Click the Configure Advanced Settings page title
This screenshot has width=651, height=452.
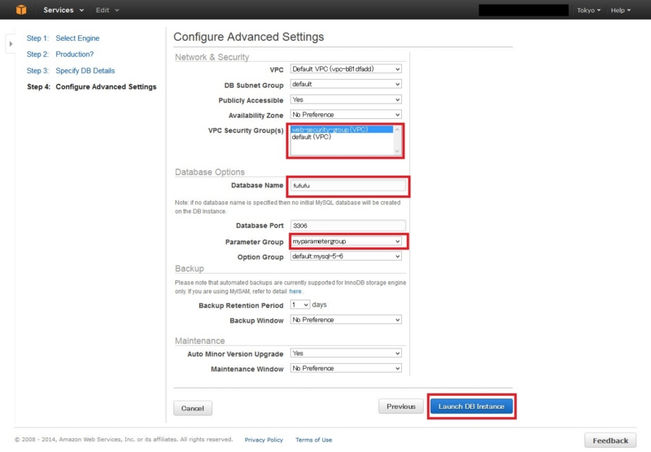coord(249,37)
